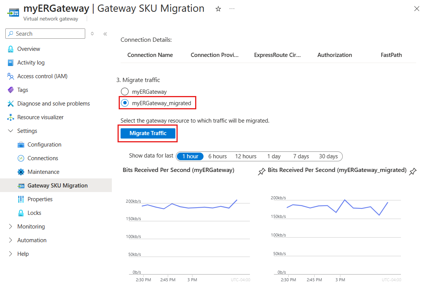Viewport: 423px width, 290px height.
Task: Expand the Monitoring section
Action: [x=11, y=227]
